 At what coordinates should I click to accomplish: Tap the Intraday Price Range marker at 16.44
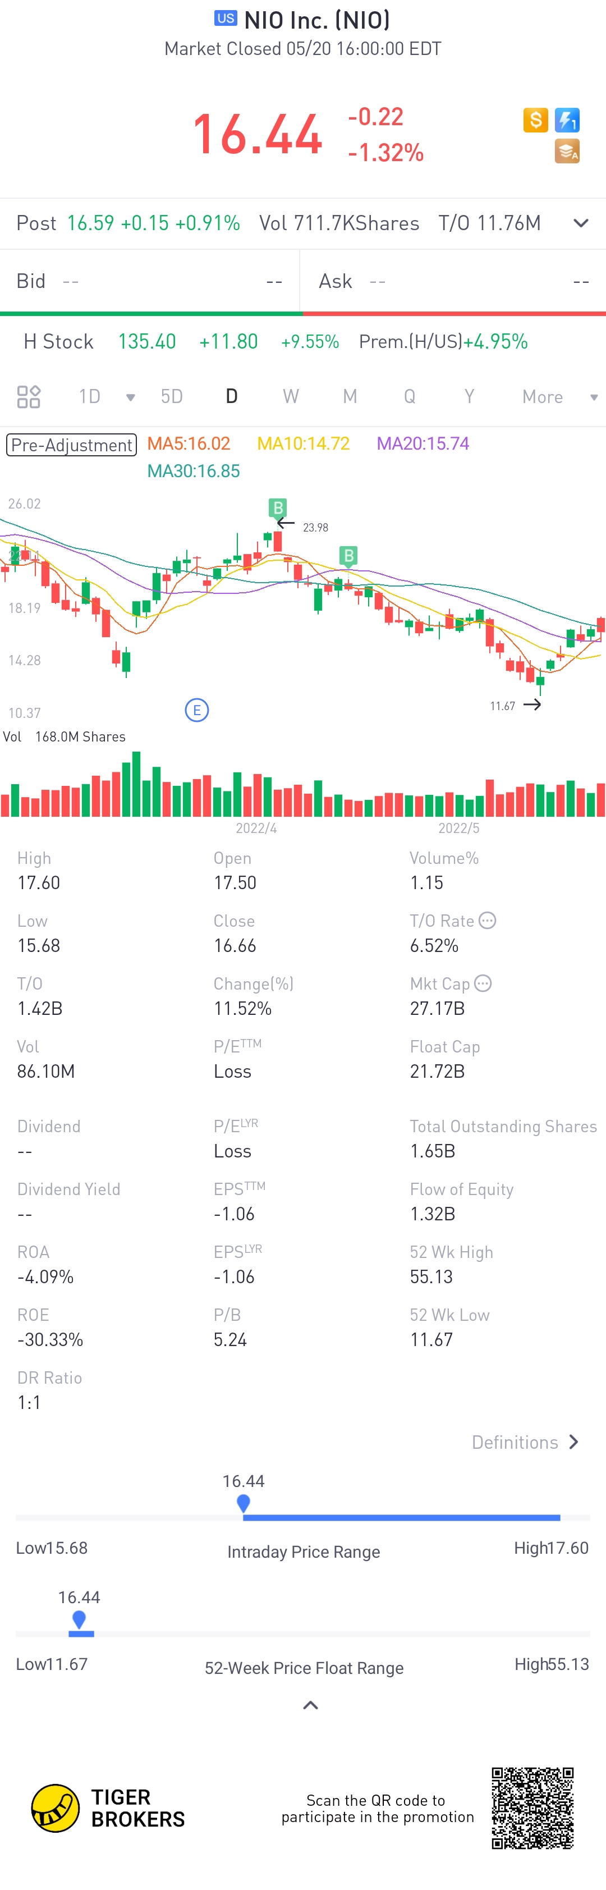244,1503
